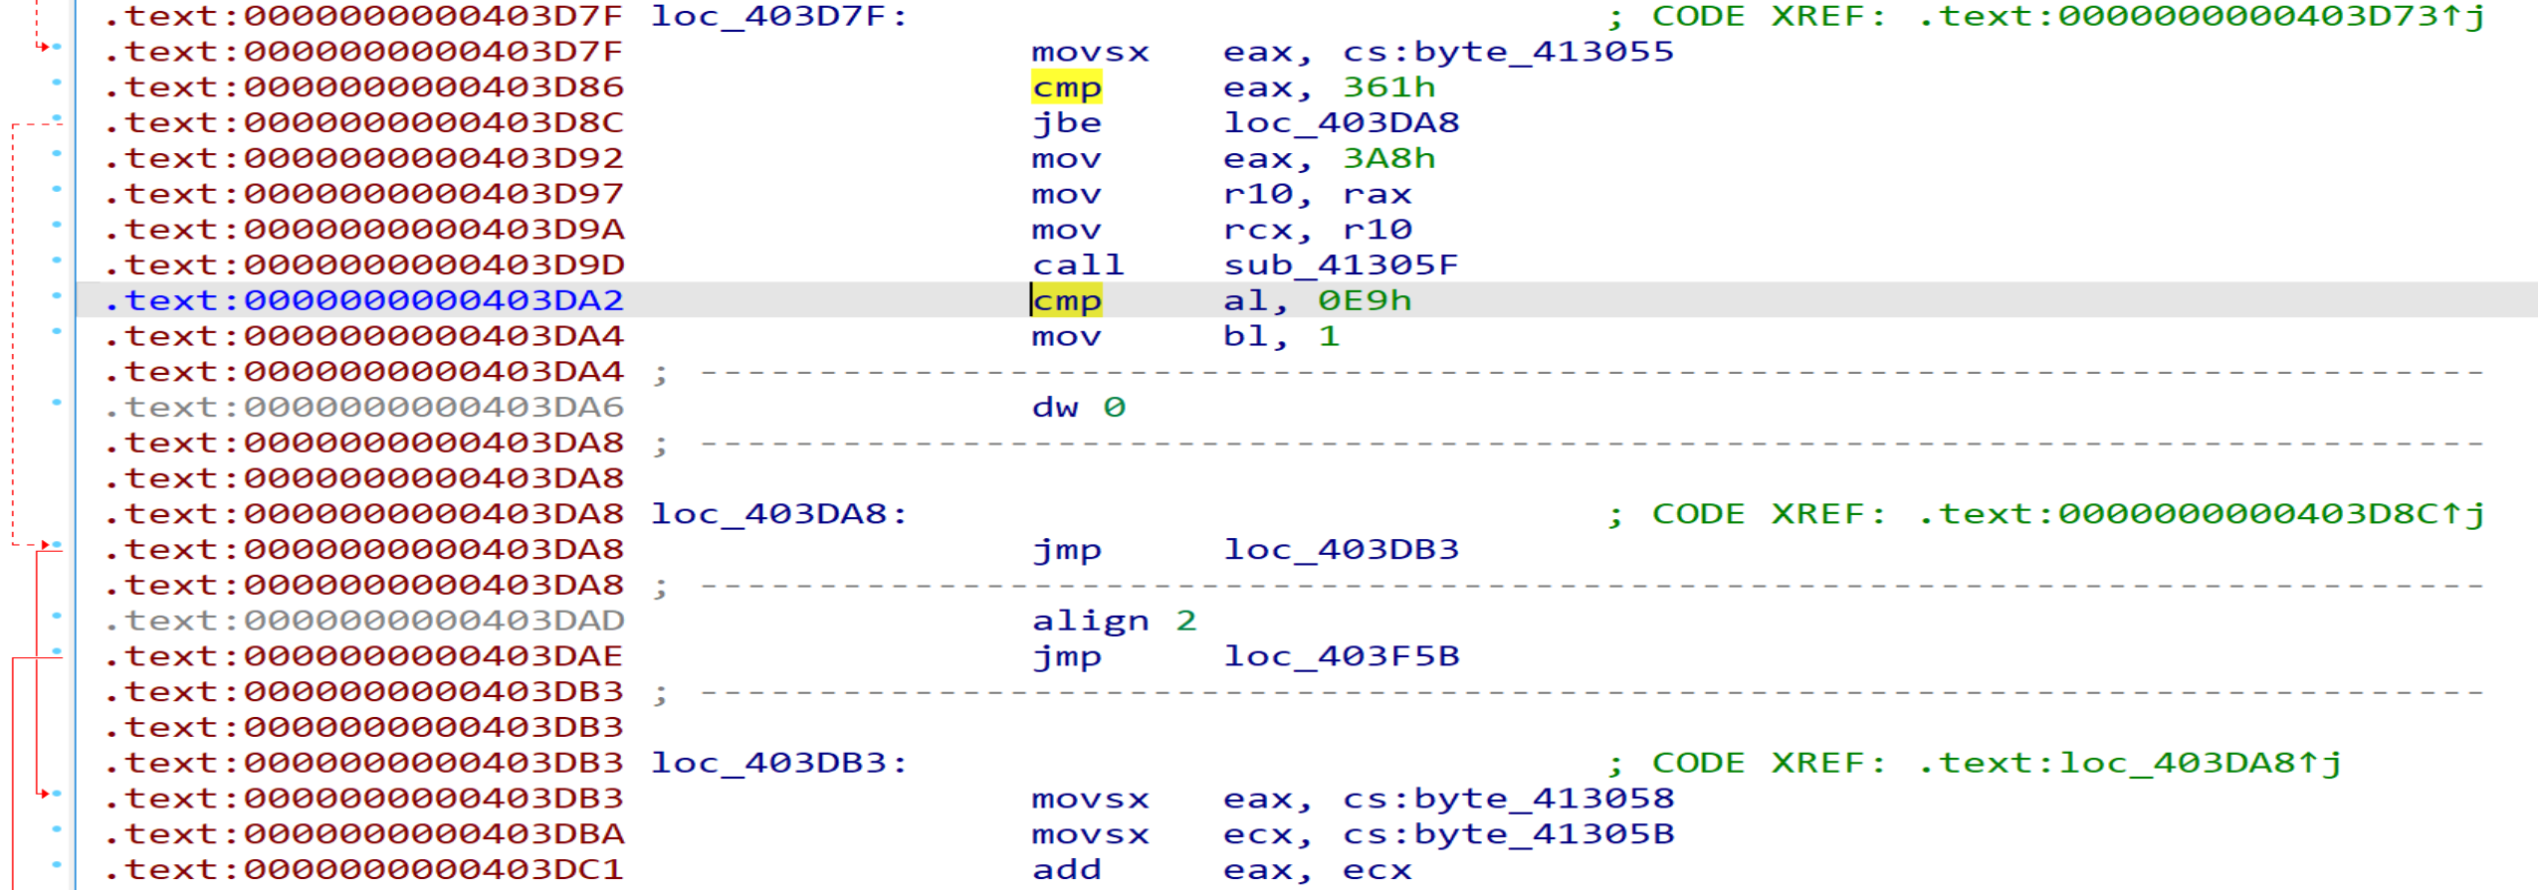This screenshot has width=2538, height=890.
Task: Click the operands eax, ecx
Action: [1317, 870]
